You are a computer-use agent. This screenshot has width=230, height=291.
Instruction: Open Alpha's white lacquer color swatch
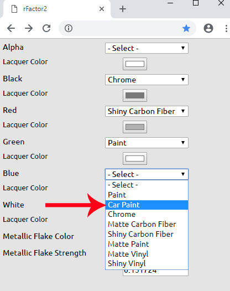135,64
